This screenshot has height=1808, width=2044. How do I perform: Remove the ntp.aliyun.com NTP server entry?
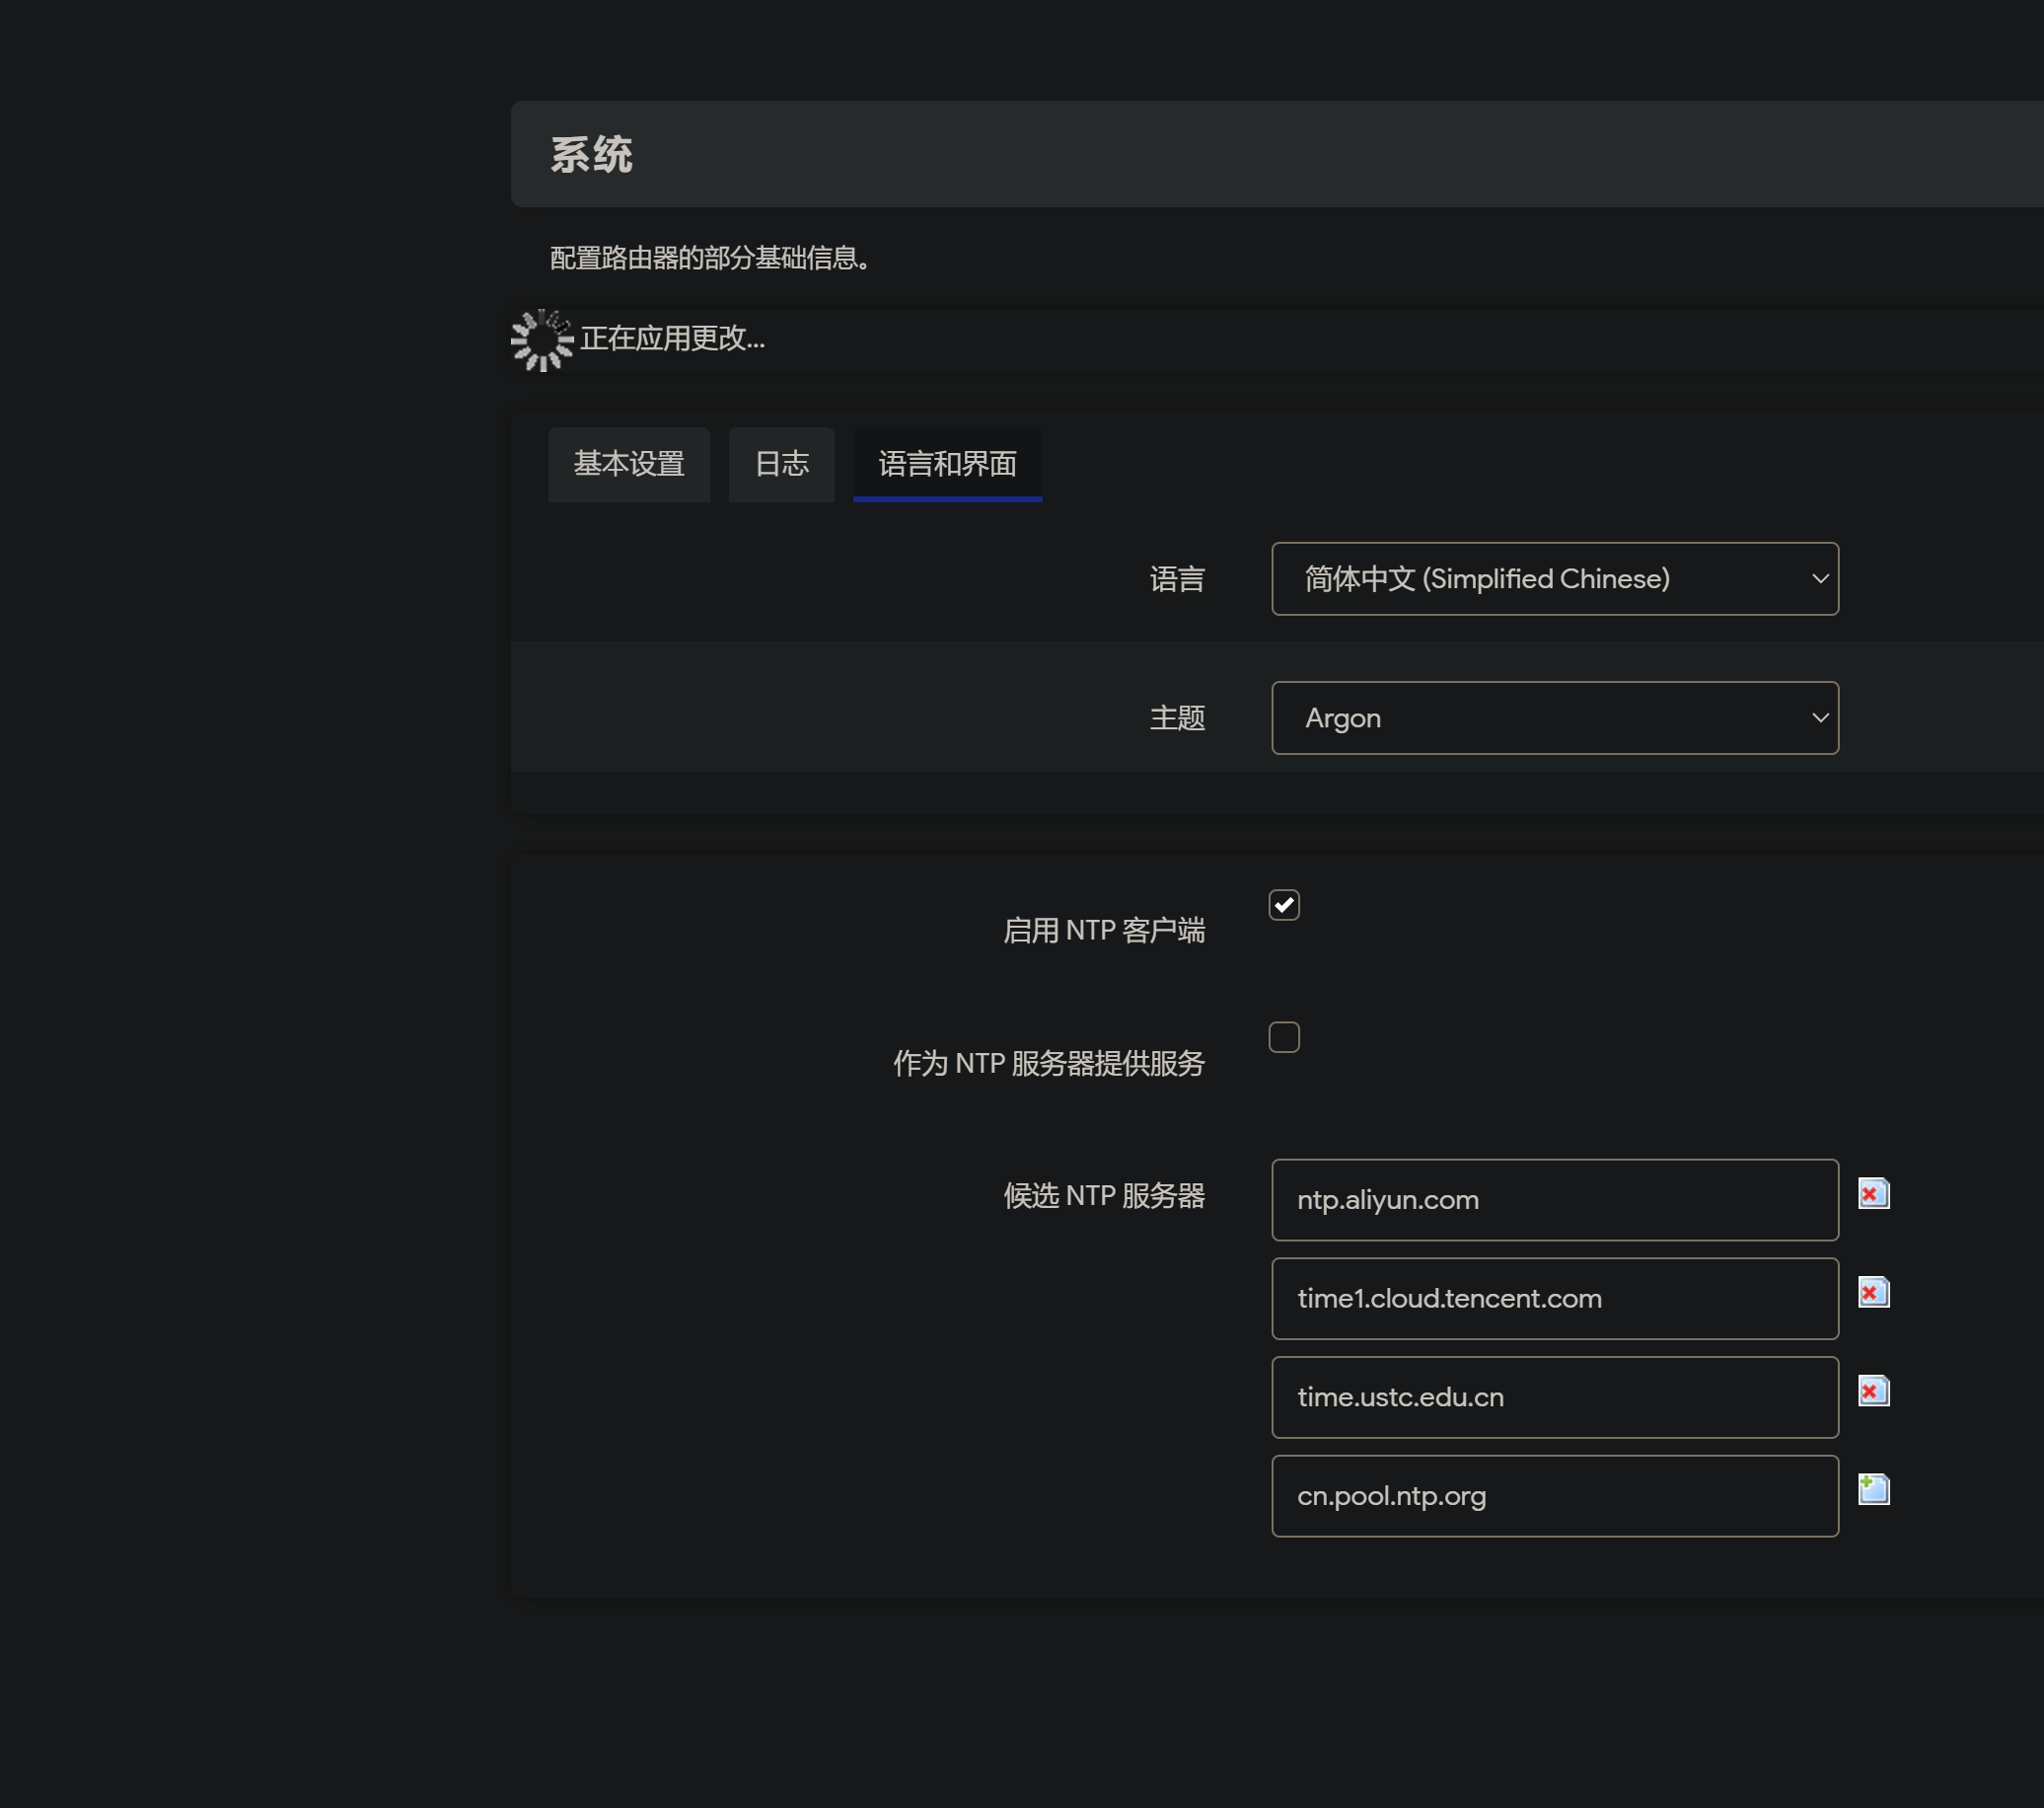(1874, 1192)
